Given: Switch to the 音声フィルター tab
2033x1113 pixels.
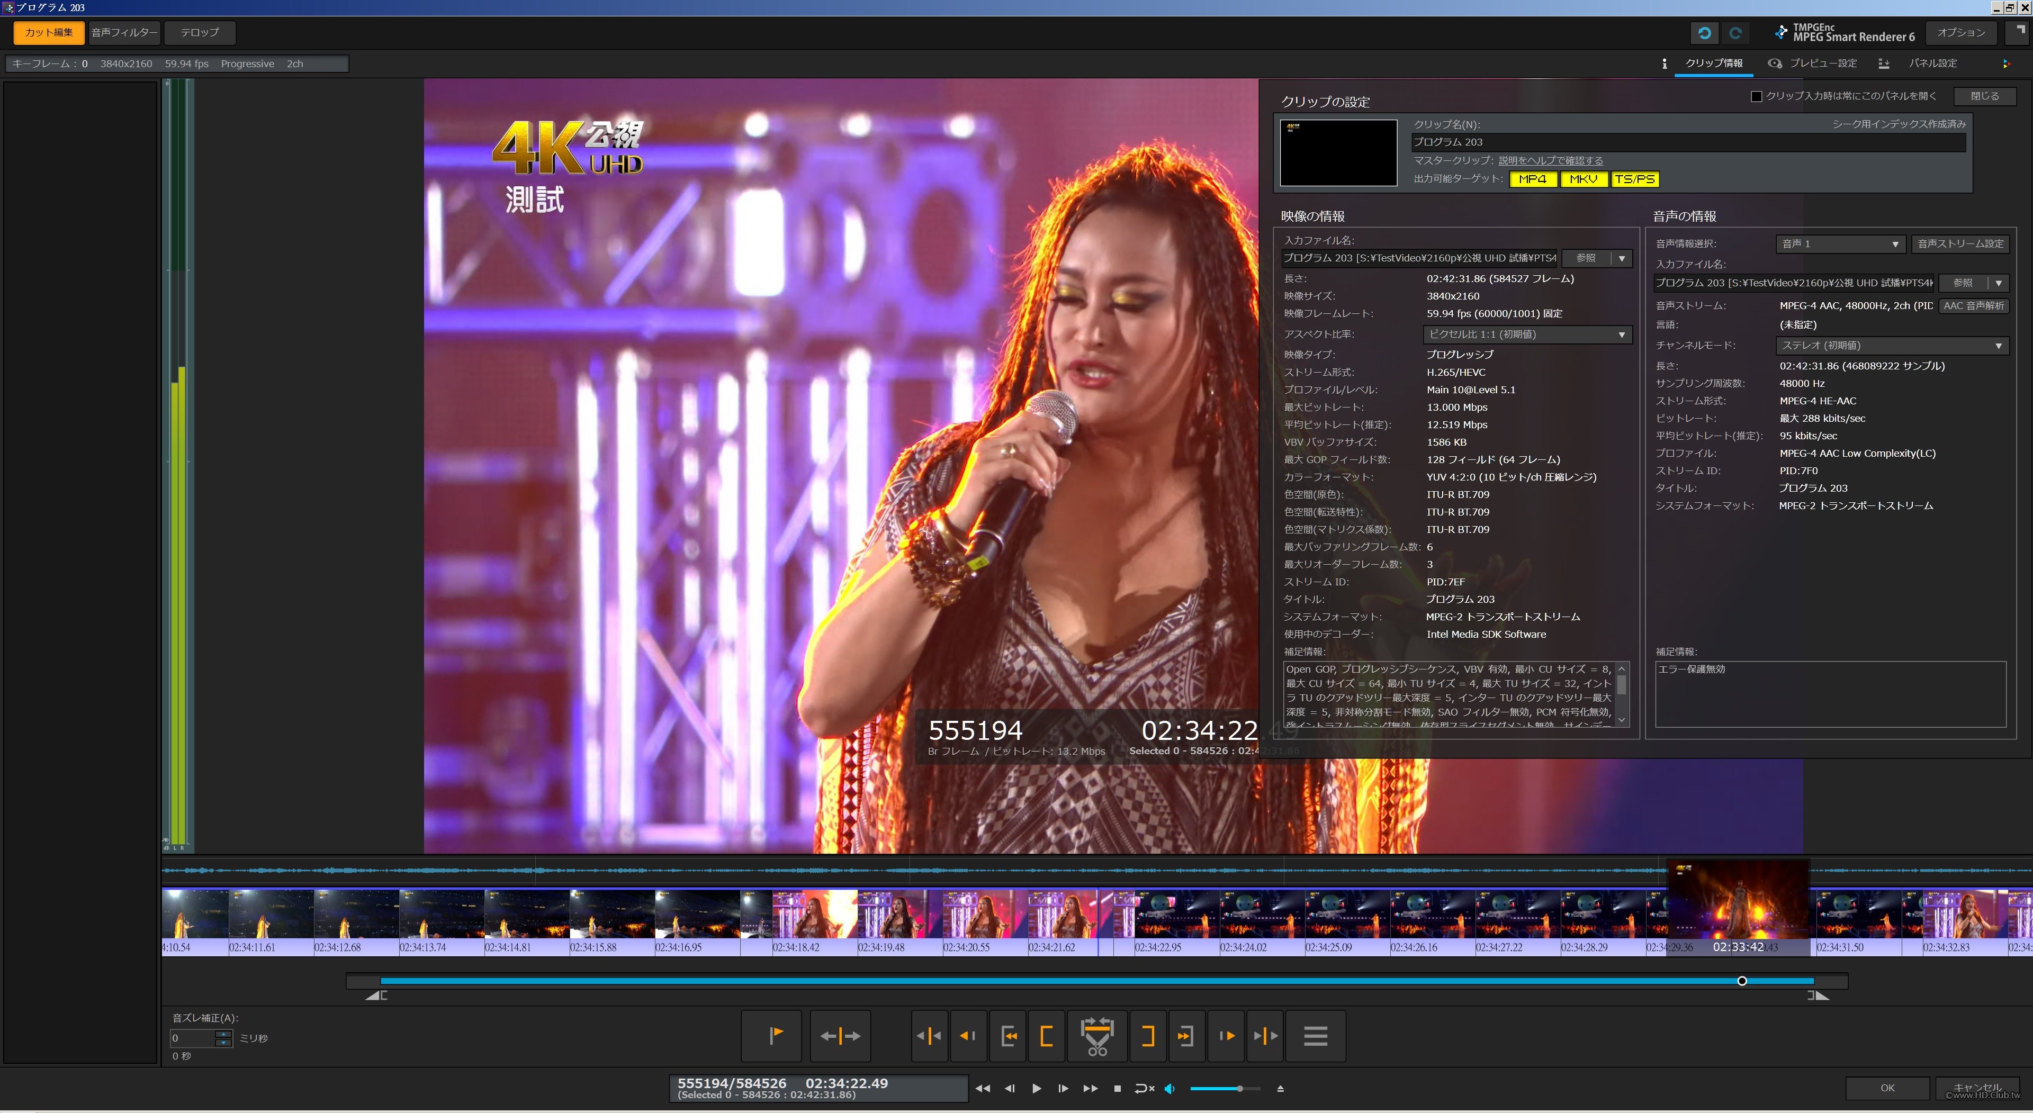Looking at the screenshot, I should tap(124, 32).
